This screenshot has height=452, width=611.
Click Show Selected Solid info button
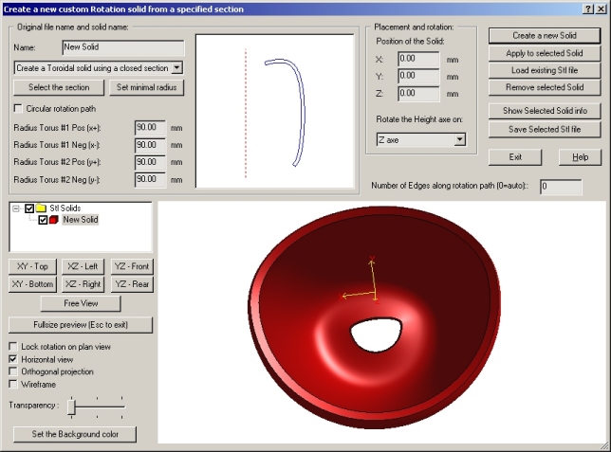click(x=545, y=111)
